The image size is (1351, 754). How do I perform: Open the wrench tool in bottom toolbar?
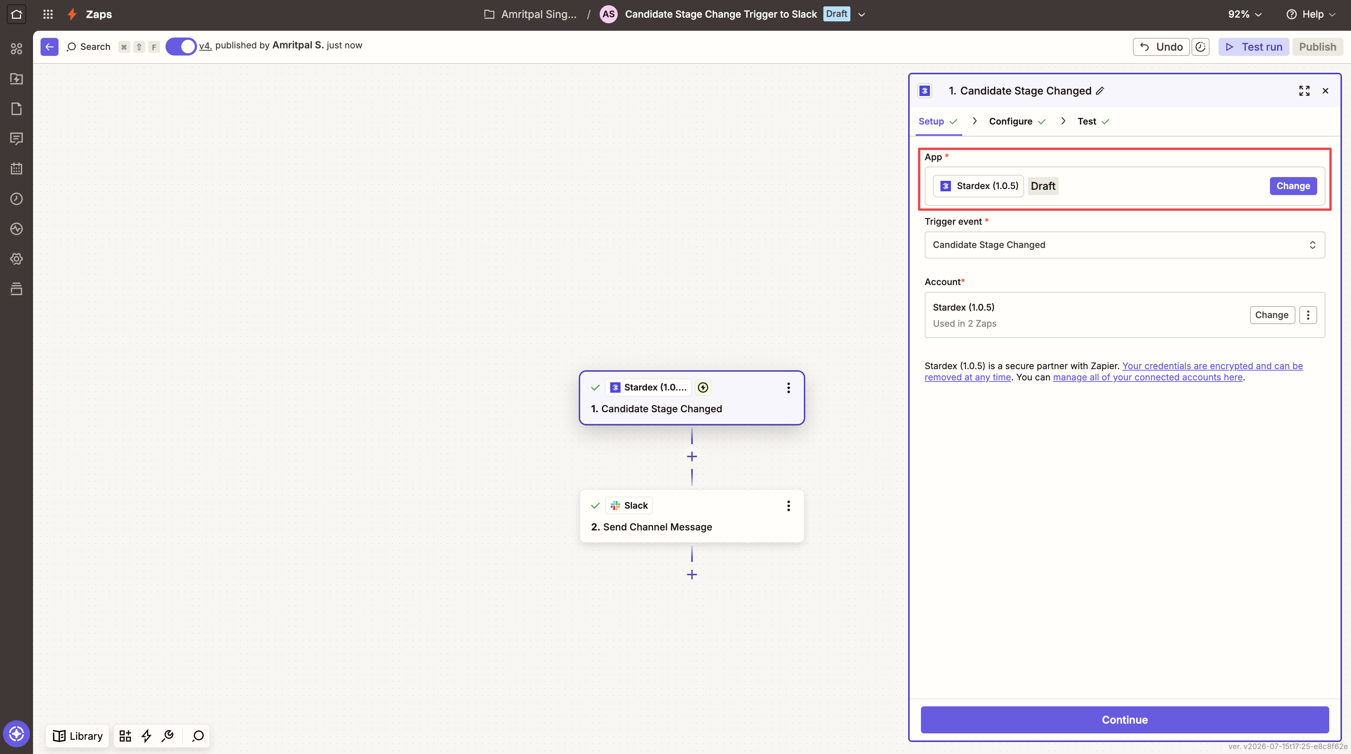point(167,736)
